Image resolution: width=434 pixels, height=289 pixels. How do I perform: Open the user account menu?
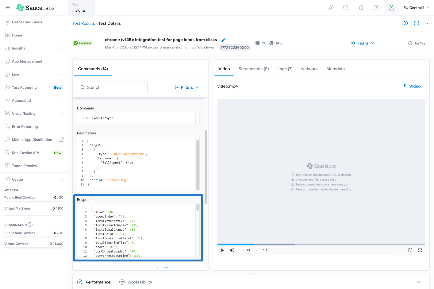(392, 8)
